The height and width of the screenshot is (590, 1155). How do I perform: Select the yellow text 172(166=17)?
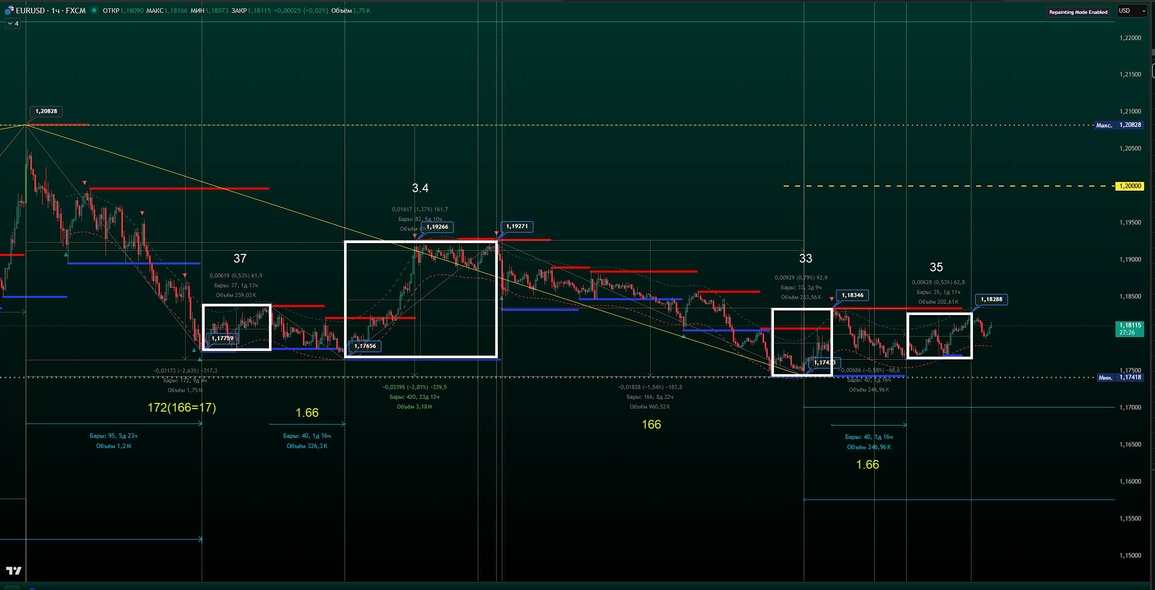click(182, 408)
